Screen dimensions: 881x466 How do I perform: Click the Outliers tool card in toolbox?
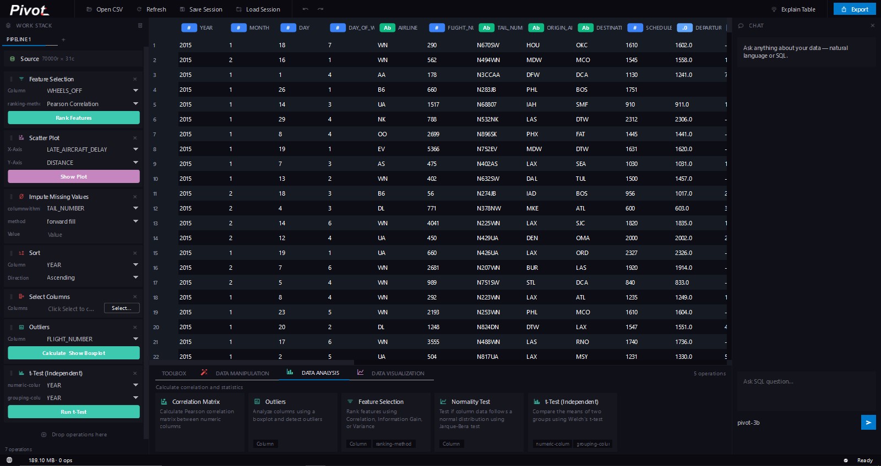293,422
